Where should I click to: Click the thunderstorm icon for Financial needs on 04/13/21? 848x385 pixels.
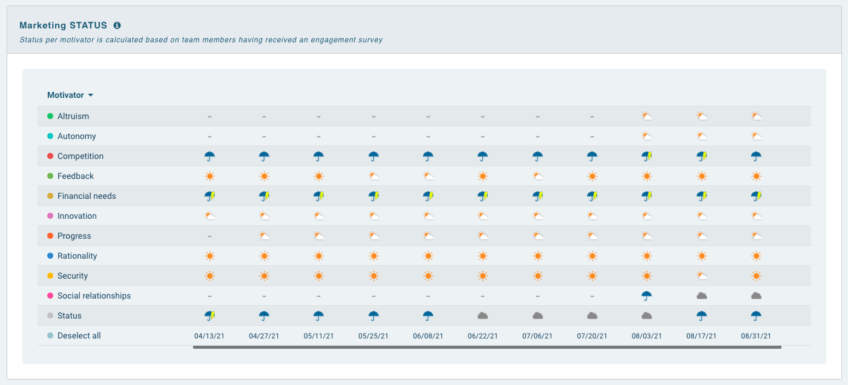tap(209, 195)
